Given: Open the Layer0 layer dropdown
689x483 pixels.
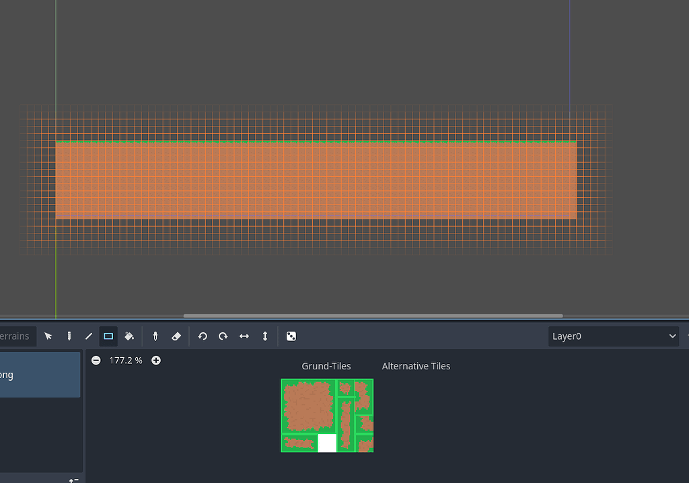Looking at the screenshot, I should 613,336.
